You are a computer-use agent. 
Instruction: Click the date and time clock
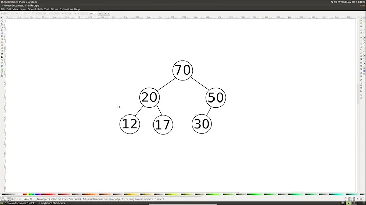(351, 2)
